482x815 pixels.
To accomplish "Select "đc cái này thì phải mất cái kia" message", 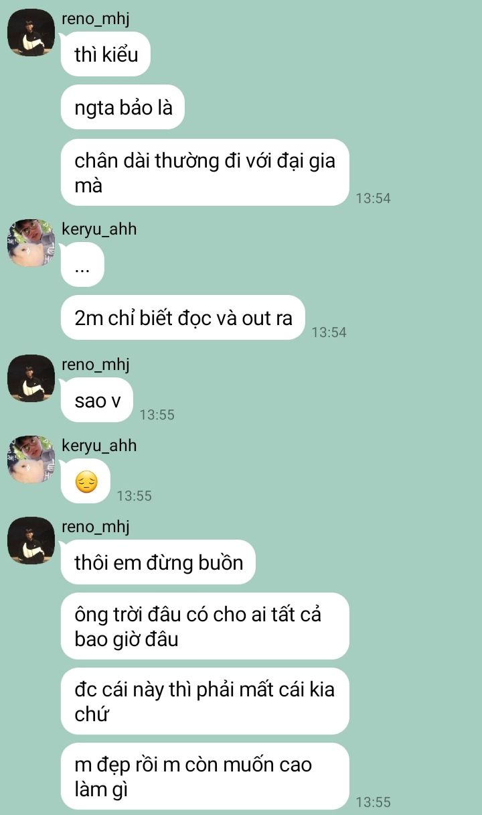I will [x=205, y=701].
